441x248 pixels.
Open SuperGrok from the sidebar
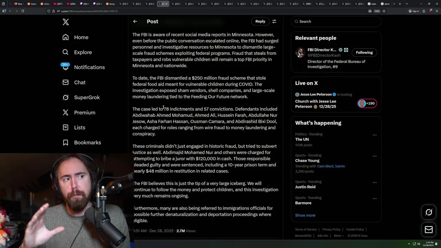tap(81, 97)
